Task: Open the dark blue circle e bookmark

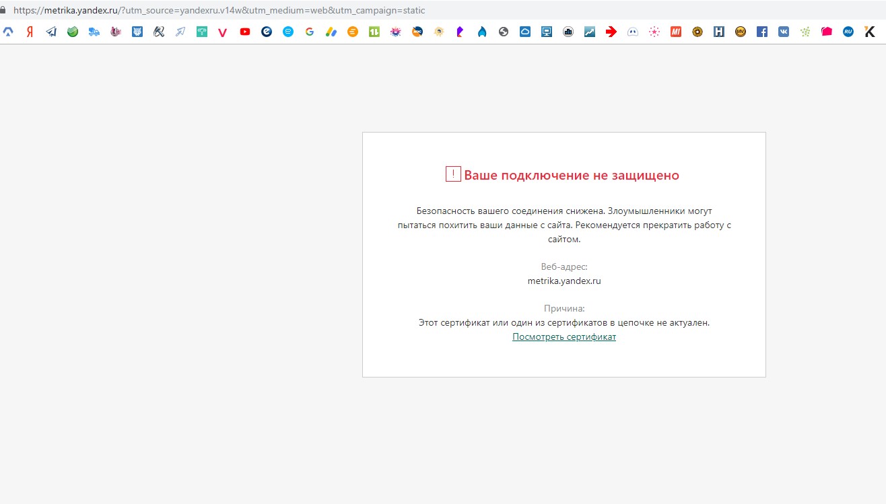Action: click(x=267, y=32)
